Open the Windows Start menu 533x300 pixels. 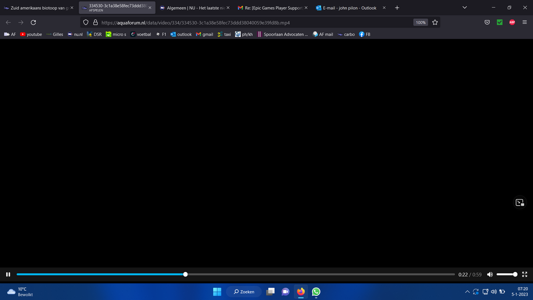[217, 292]
